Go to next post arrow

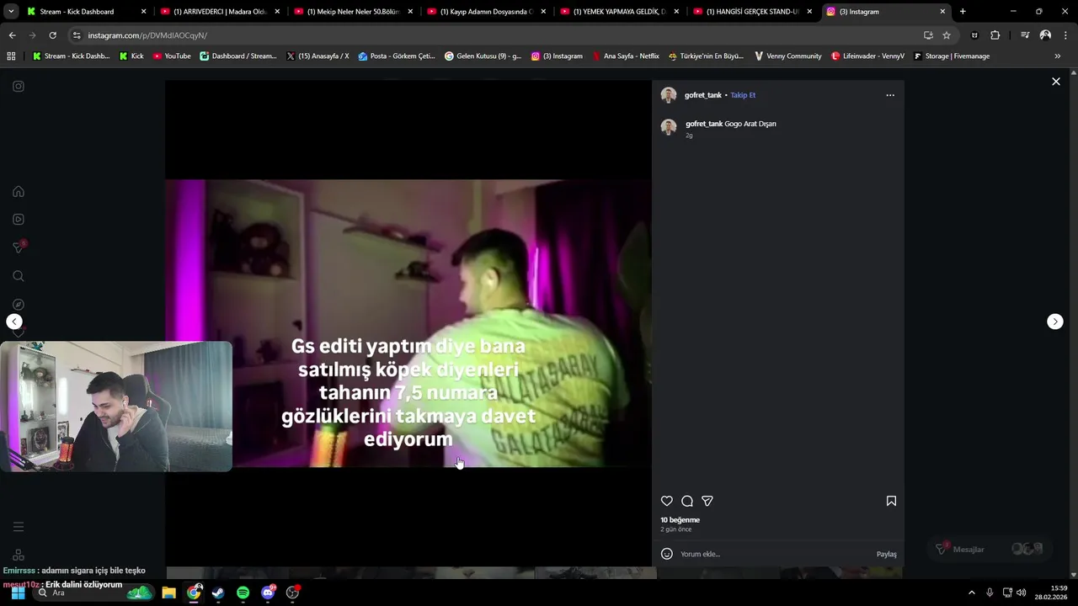point(1055,322)
